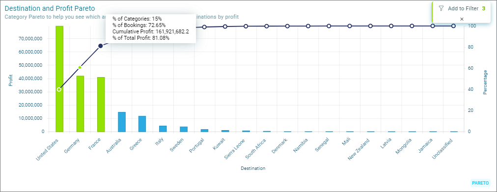Click the South Africa axis label
The height and width of the screenshot is (192, 497).
click(255, 149)
